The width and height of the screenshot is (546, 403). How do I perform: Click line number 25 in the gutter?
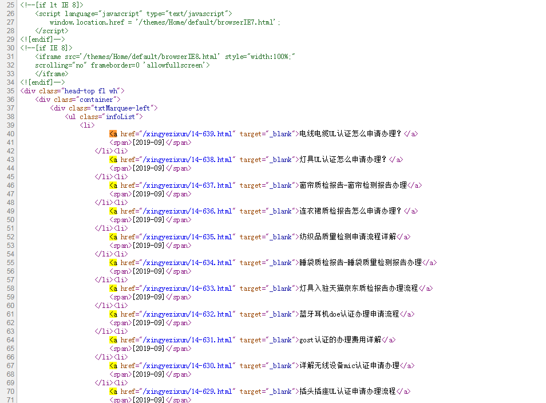(x=10, y=5)
